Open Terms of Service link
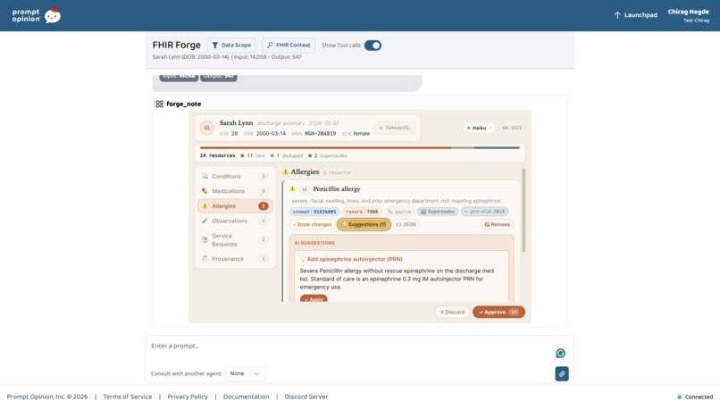The image size is (720, 409). coord(127,396)
